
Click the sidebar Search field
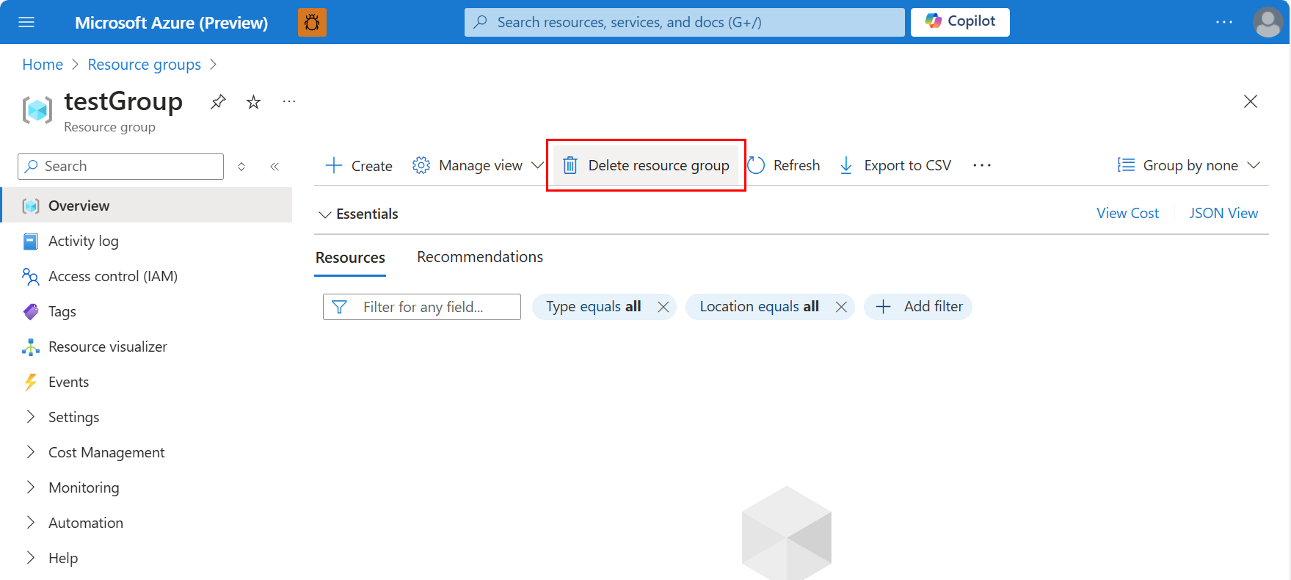(120, 167)
